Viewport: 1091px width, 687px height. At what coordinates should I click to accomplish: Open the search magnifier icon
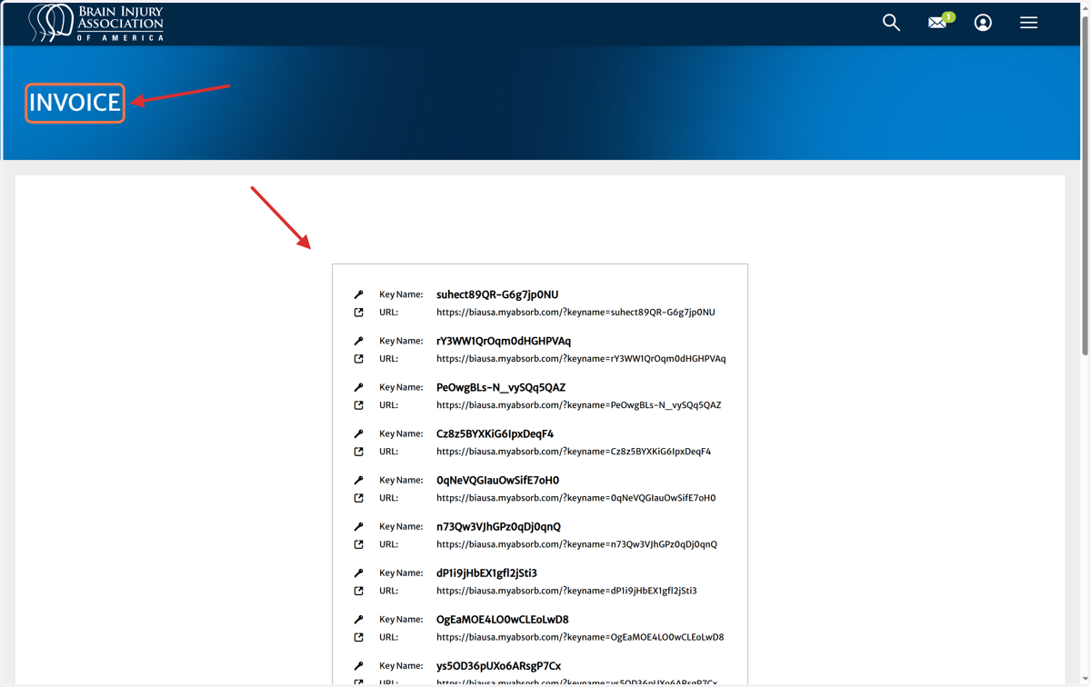pyautogui.click(x=891, y=23)
